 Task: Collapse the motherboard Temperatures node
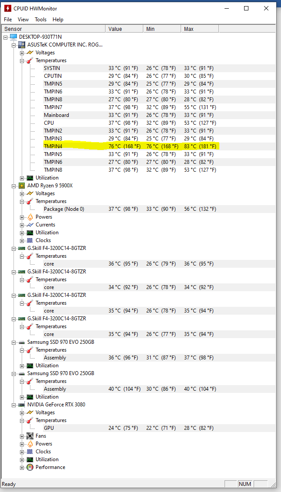click(22, 60)
